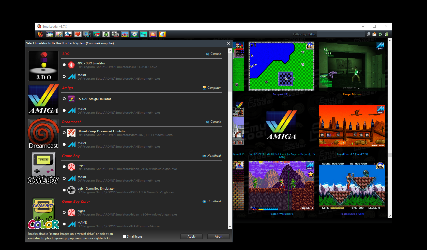Select FS-UAE Amiga Emulator radio button
This screenshot has height=250, width=427.
pos(64,99)
